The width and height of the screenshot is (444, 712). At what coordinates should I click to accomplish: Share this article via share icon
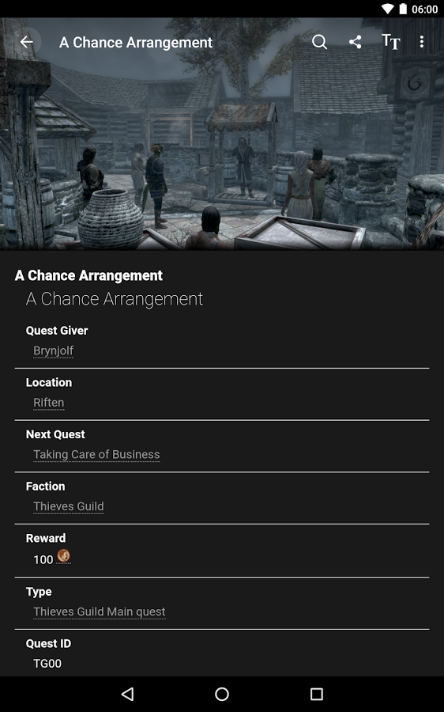click(x=355, y=42)
